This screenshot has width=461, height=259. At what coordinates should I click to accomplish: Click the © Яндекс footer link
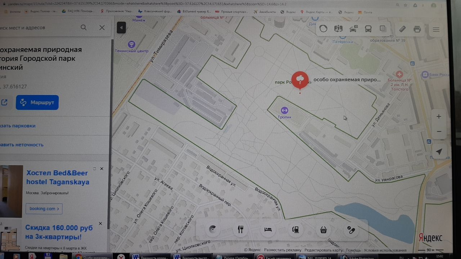(x=252, y=250)
